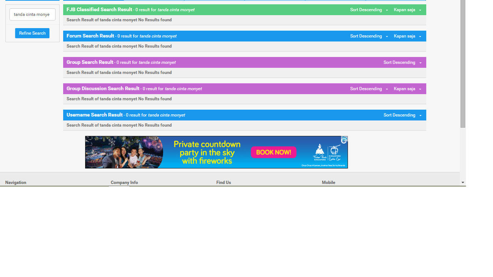
Task: Click No Results found text under Username Search
Action: [x=155, y=125]
